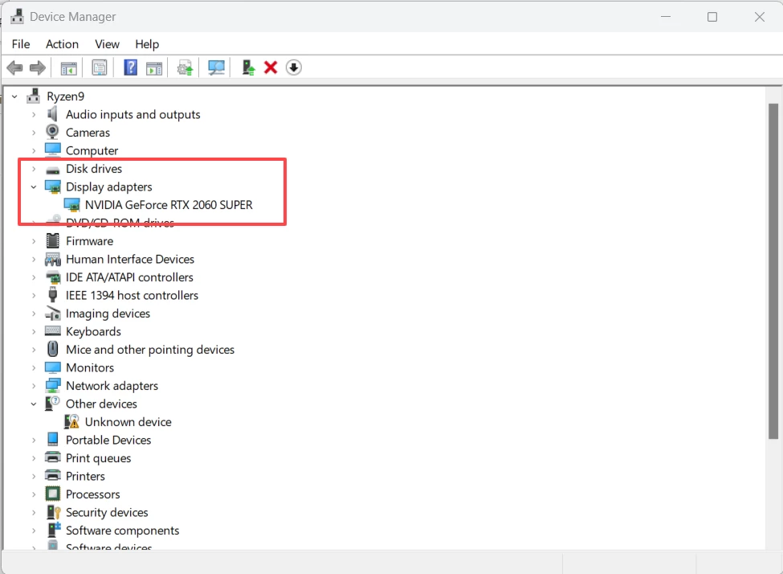Select the Print queues label
Viewport: 783px width, 574px height.
pos(98,458)
